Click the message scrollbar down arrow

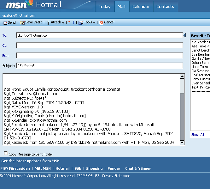tap(182, 143)
